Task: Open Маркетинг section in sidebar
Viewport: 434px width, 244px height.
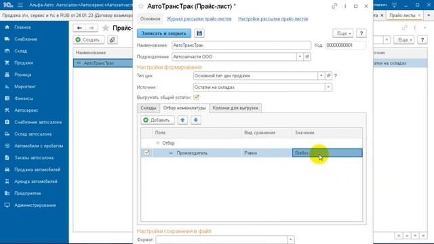Action: (25, 87)
